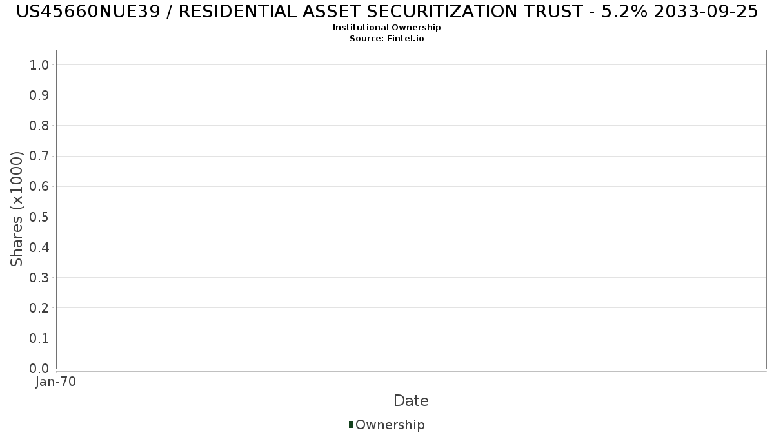Image resolution: width=774 pixels, height=435 pixels.
Task: Select the 0.8 y-axis tick label
Action: pos(39,125)
